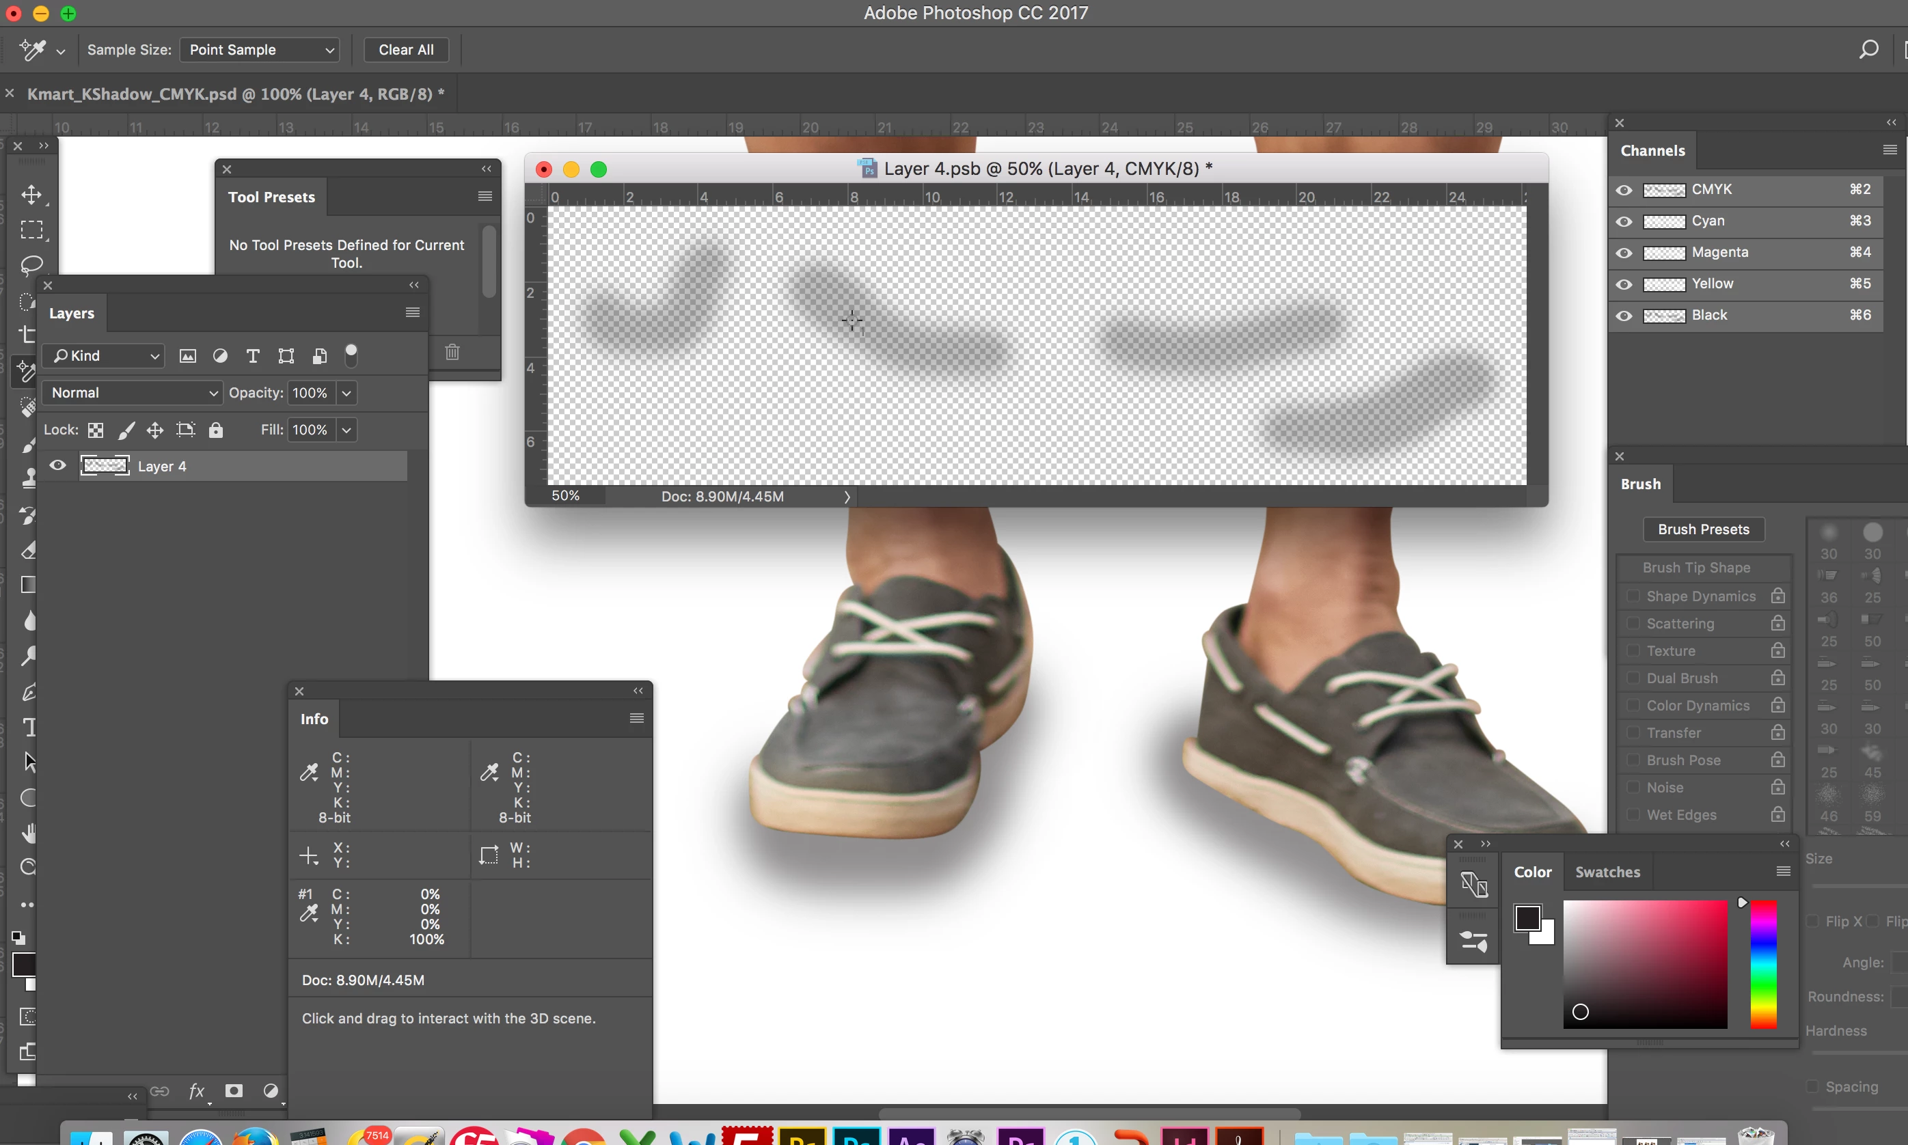Expand the layer Opacity slider arrow
Image resolution: width=1908 pixels, height=1145 pixels.
click(x=346, y=393)
